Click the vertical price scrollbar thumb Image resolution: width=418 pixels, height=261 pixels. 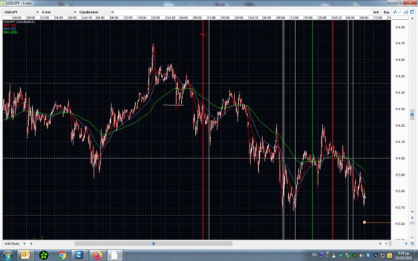pos(412,114)
